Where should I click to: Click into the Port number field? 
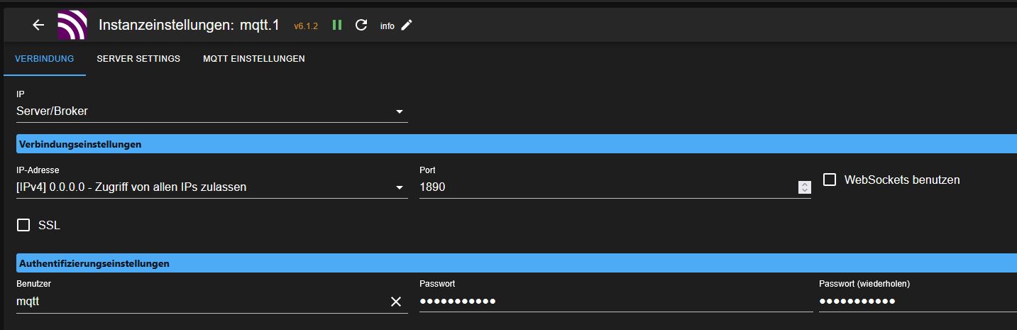pyautogui.click(x=603, y=187)
